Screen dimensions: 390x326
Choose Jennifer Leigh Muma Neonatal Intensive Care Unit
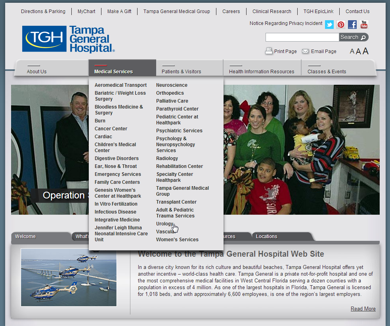coord(121,234)
